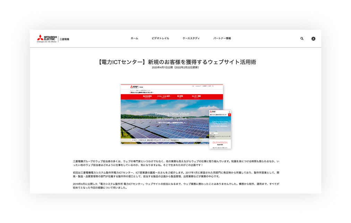The height and width of the screenshot is (223, 351).
Task: Open the search magnifier icon
Action: [x=302, y=39]
